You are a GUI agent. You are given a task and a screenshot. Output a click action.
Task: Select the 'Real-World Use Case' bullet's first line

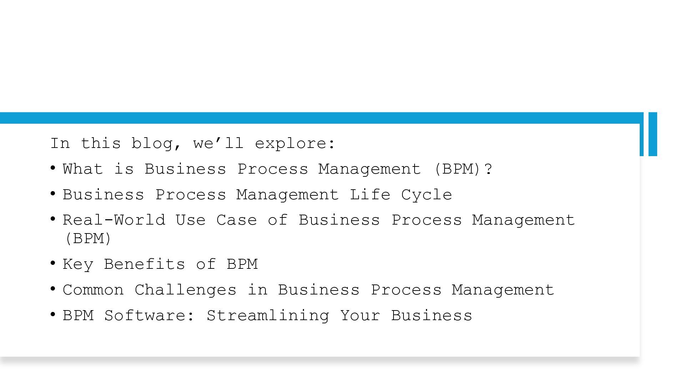(x=319, y=220)
